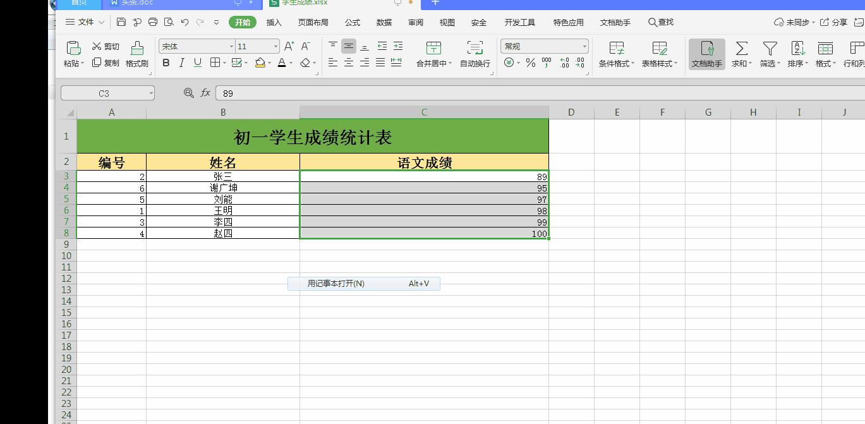Click the zoom magnifier beside fx
Viewport: 865px width, 424px height.
coord(188,93)
